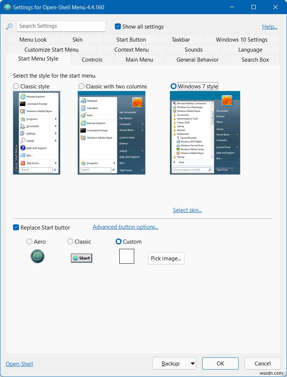287x377 pixels.
Task: Click the Select skin... link
Action: (187, 210)
